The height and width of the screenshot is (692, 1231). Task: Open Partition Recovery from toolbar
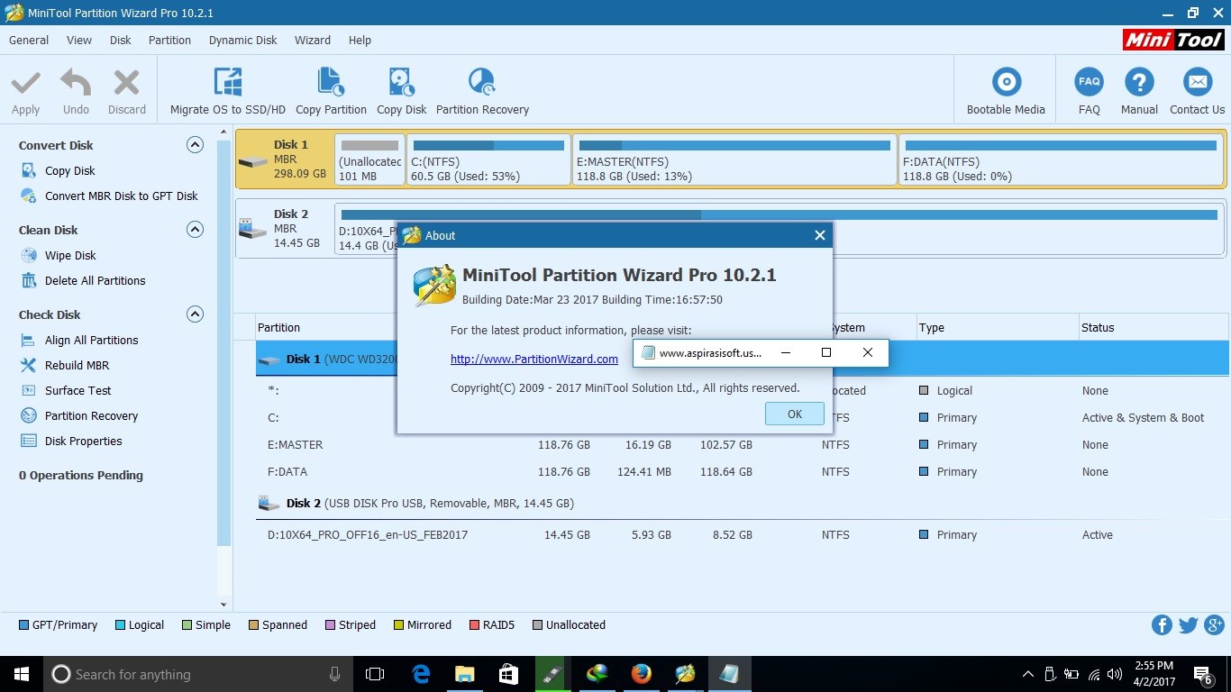(x=482, y=90)
